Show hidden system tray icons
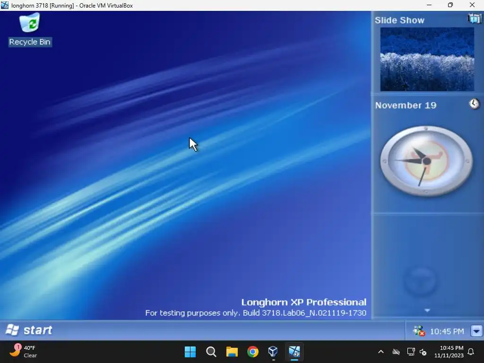484x363 pixels. 381,352
